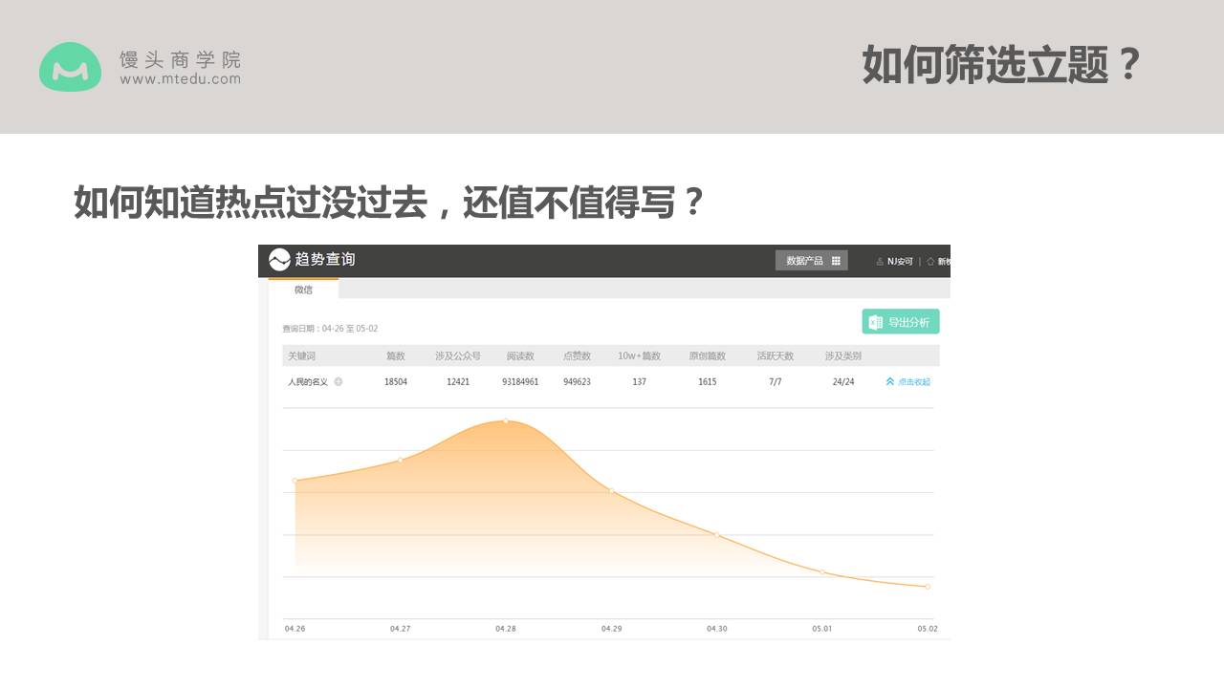Select the peak data point on 04.28
This screenshot has width=1224, height=688.
504,419
